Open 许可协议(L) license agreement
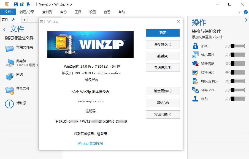249x159 pixels. [x=163, y=44]
